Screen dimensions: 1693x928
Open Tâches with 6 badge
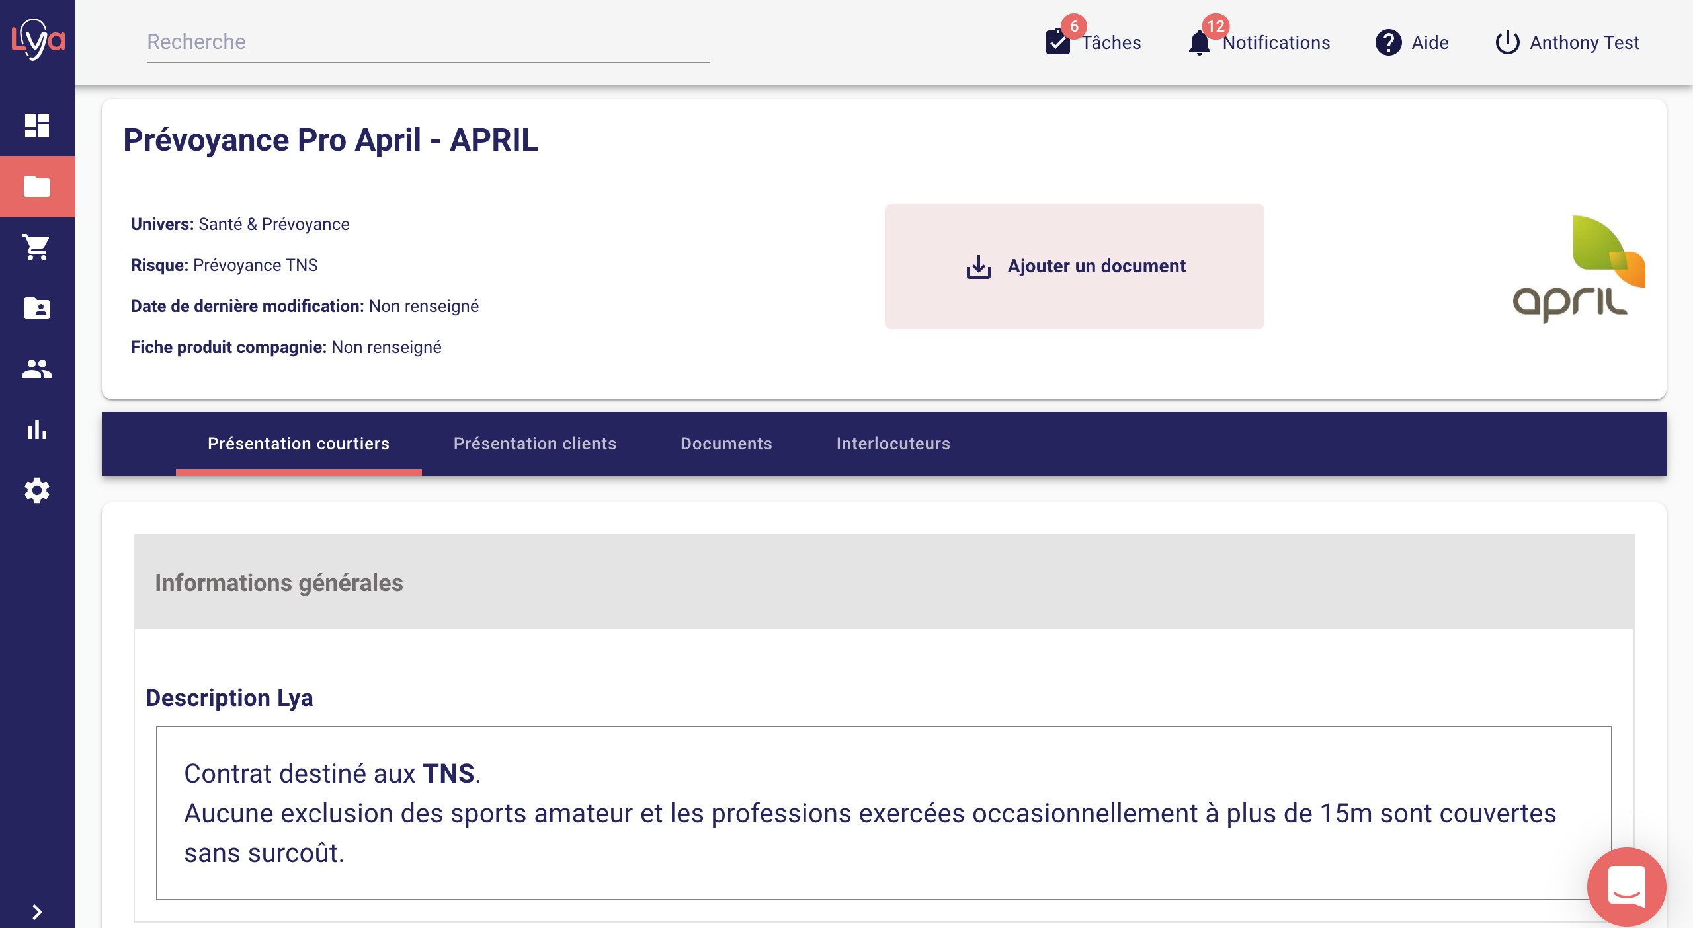1094,42
